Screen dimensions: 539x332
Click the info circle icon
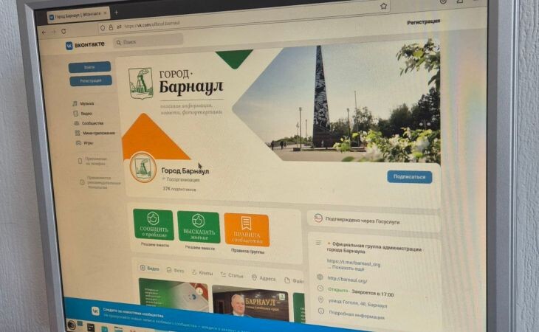320,311
